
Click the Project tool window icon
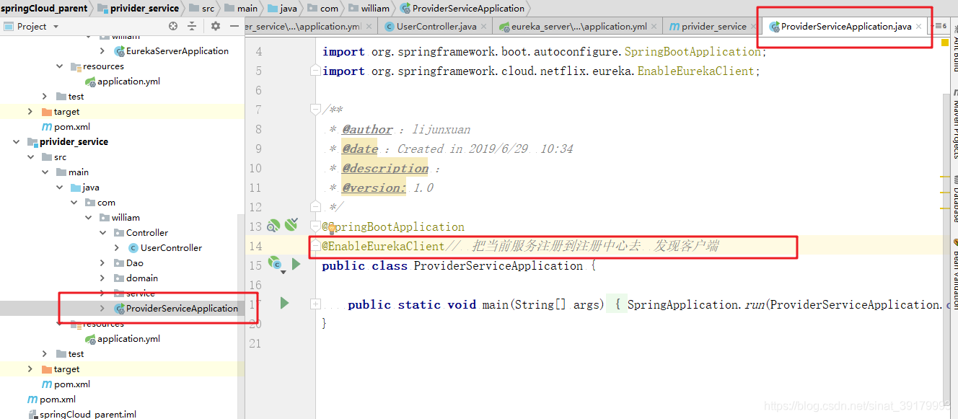[x=9, y=26]
